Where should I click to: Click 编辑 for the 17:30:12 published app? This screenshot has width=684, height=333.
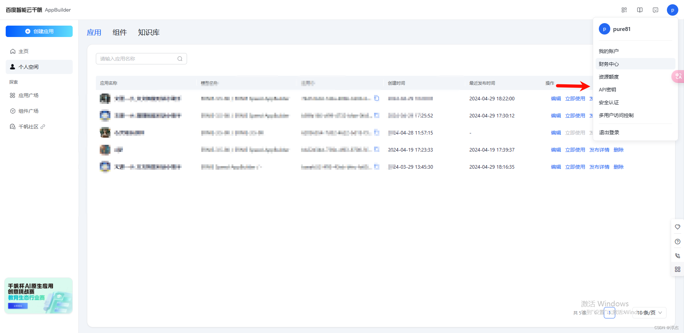pos(556,116)
